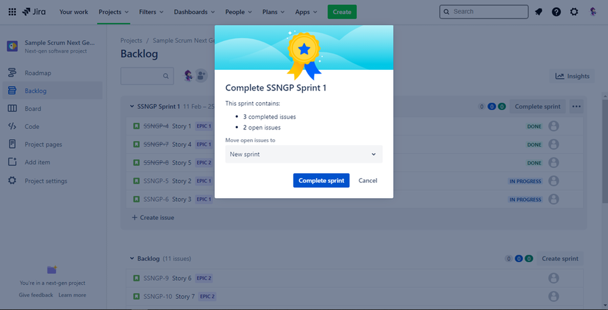Image resolution: width=608 pixels, height=310 pixels.
Task: Click assignee avatar on SSNGP-4 row
Action: coord(554,126)
